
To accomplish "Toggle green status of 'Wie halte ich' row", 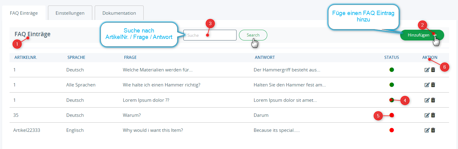I will 392,85.
